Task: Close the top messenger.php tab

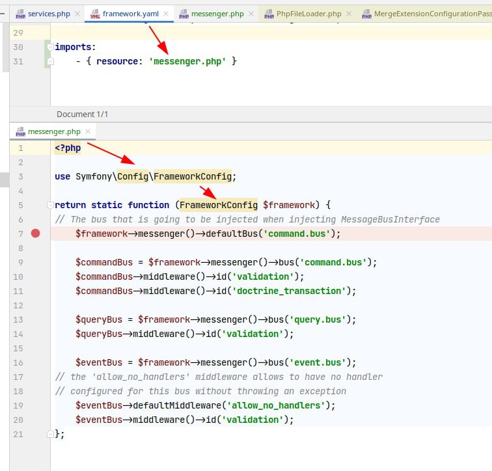Action: (x=251, y=14)
